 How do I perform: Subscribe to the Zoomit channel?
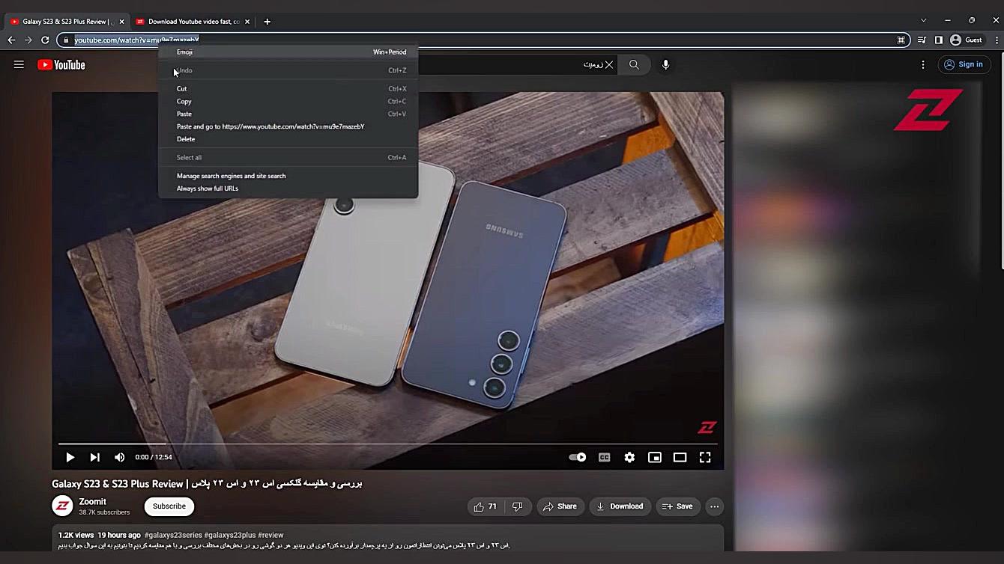(169, 506)
